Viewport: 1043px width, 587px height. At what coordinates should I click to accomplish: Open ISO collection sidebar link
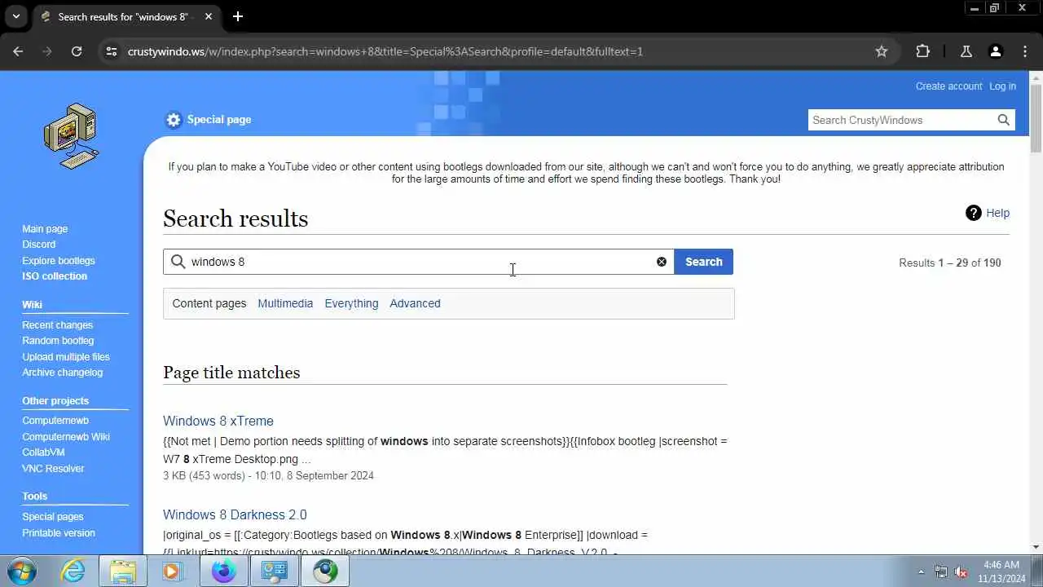[x=55, y=276]
